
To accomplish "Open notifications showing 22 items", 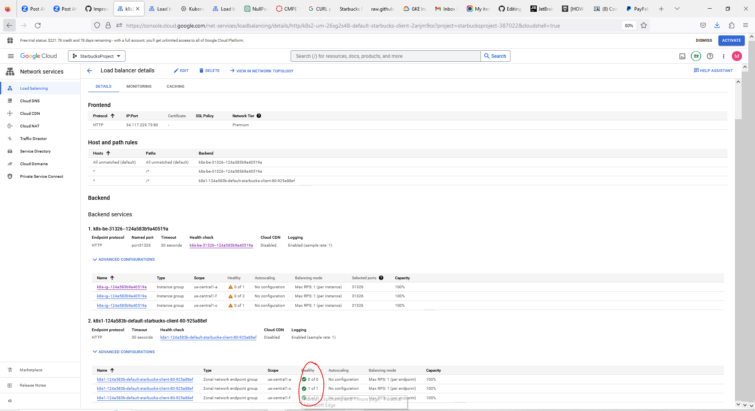I will pos(696,56).
